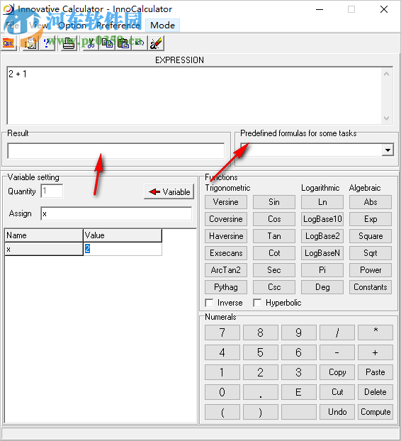Insert the Sin function
The height and width of the screenshot is (441, 401).
coord(274,202)
